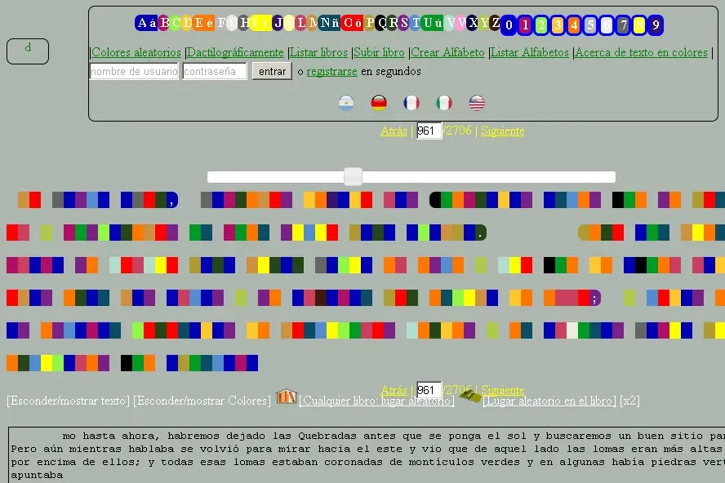Select the French flag language icon
This screenshot has width=725, height=483.
click(411, 103)
